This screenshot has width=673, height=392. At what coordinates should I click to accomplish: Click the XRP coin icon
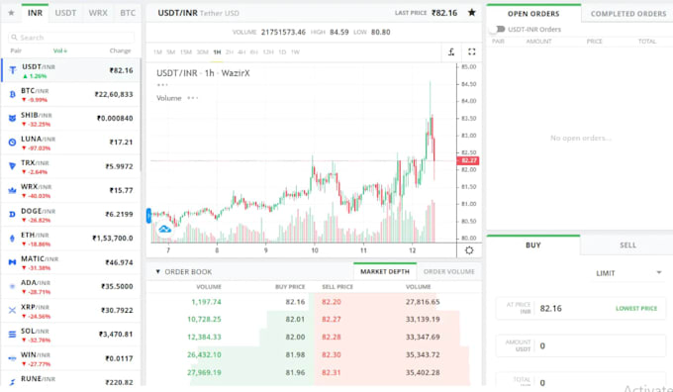pos(13,310)
